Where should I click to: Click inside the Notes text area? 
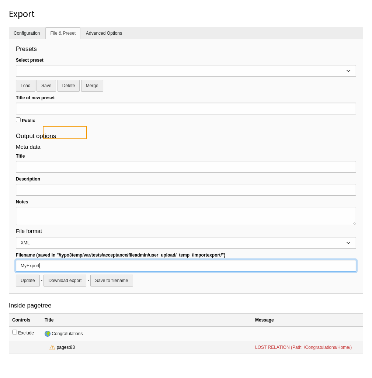(186, 216)
